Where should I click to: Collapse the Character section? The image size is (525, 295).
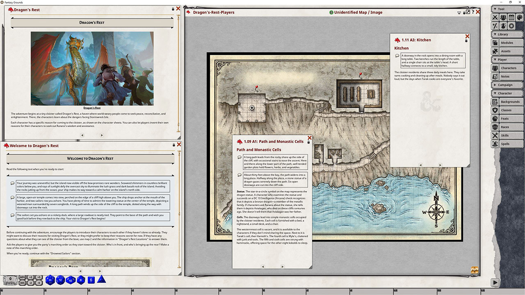[x=507, y=93]
